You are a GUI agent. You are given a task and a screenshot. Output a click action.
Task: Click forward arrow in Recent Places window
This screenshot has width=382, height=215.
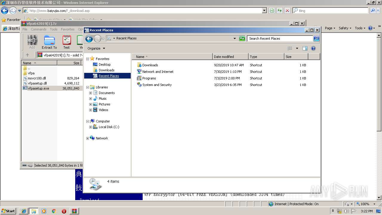point(97,39)
